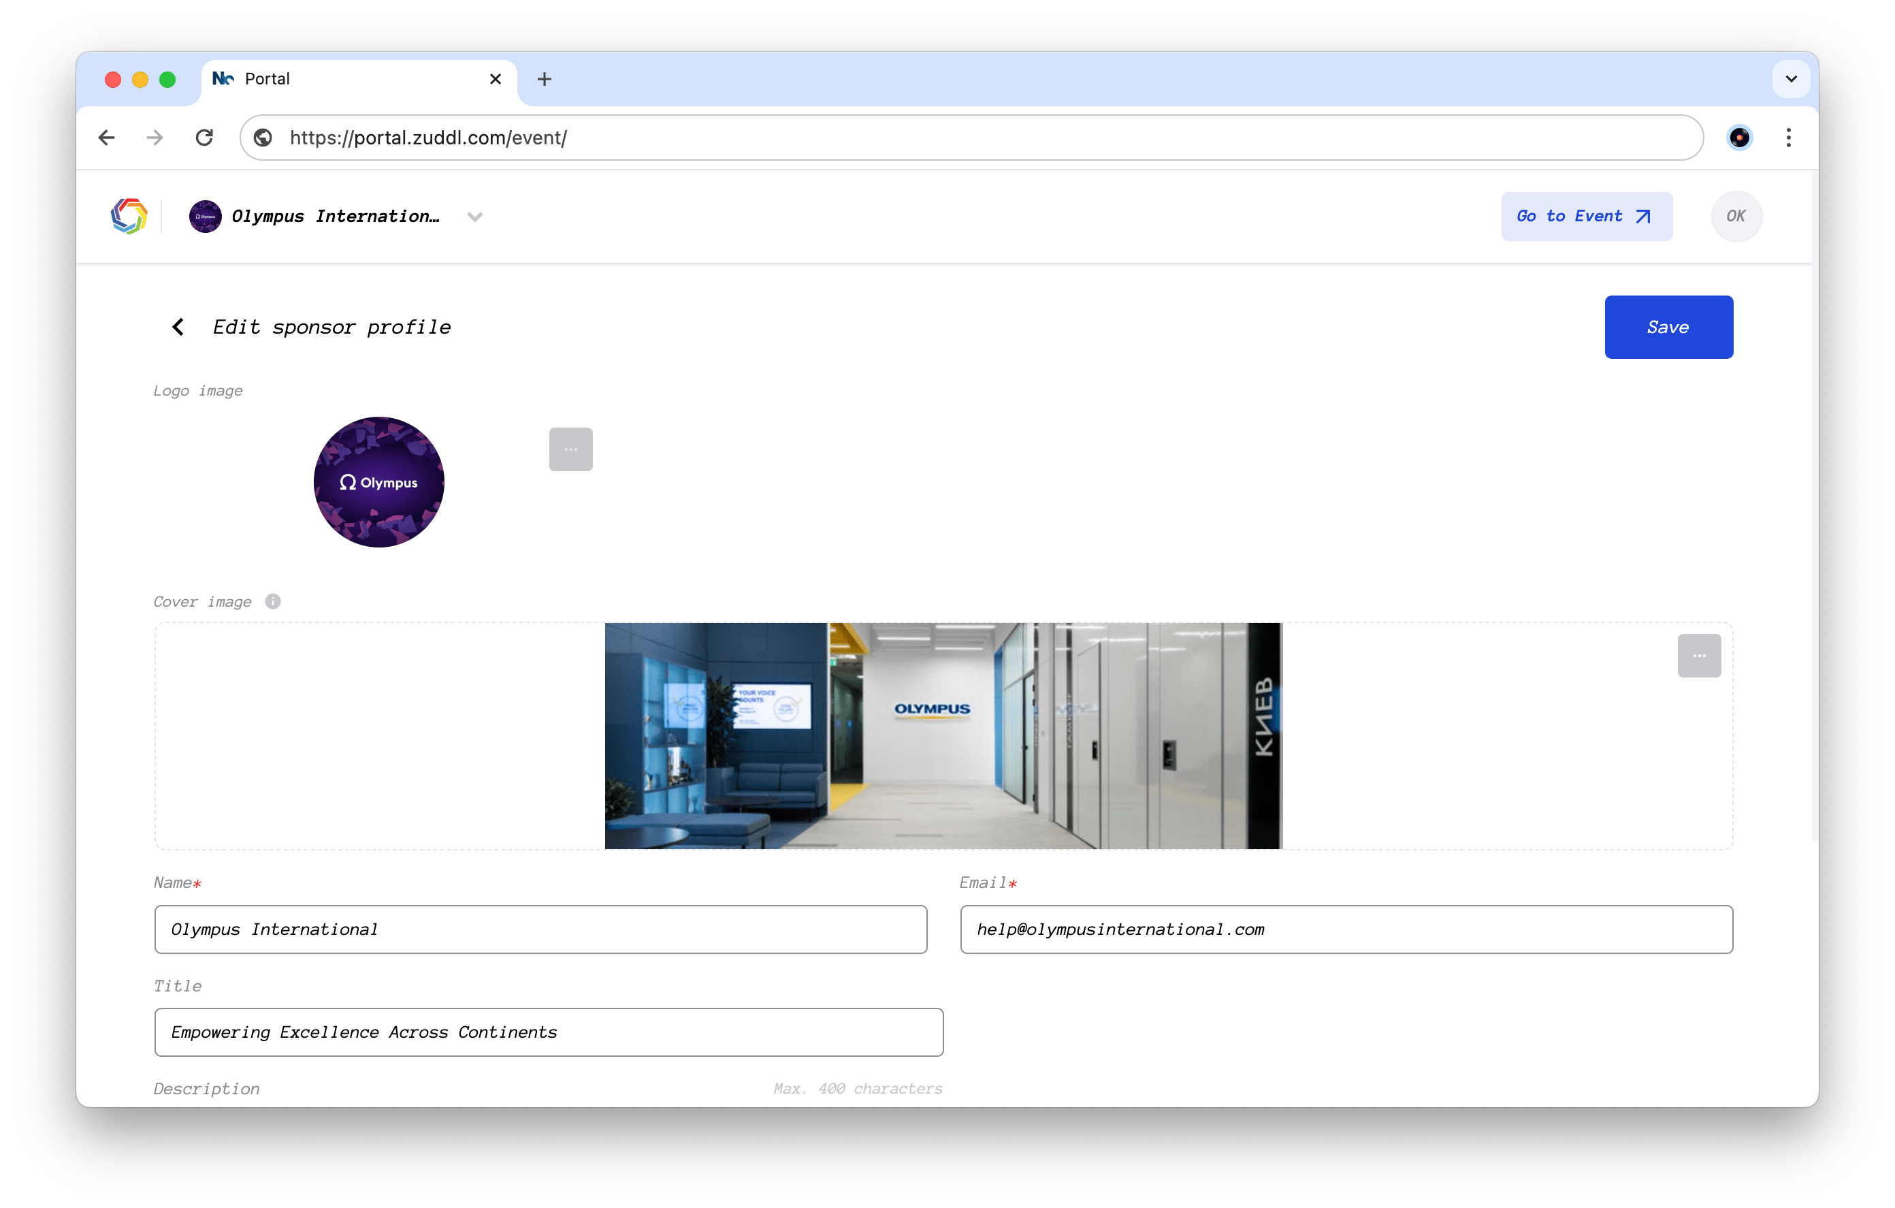The height and width of the screenshot is (1208, 1895).
Task: Click into the Name input field
Action: point(540,929)
